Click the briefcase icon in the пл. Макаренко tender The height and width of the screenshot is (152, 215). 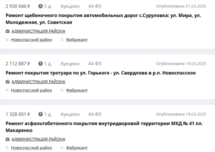click(x=8, y=139)
